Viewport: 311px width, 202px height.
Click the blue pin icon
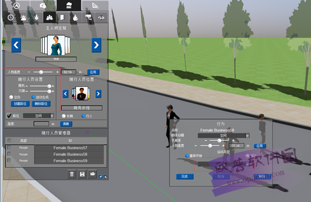point(100,177)
